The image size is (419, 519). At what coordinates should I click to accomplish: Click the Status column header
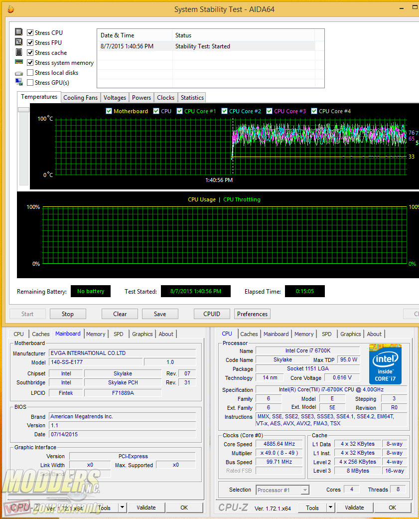[x=244, y=35]
